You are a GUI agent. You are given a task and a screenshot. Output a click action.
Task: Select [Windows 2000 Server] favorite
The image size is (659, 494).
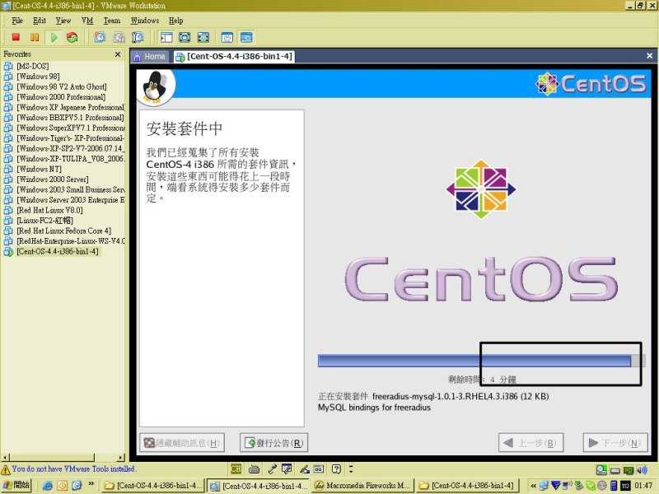point(53,179)
